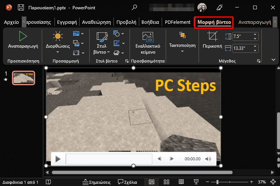Switch to Slide Sorter view icon

(167, 182)
